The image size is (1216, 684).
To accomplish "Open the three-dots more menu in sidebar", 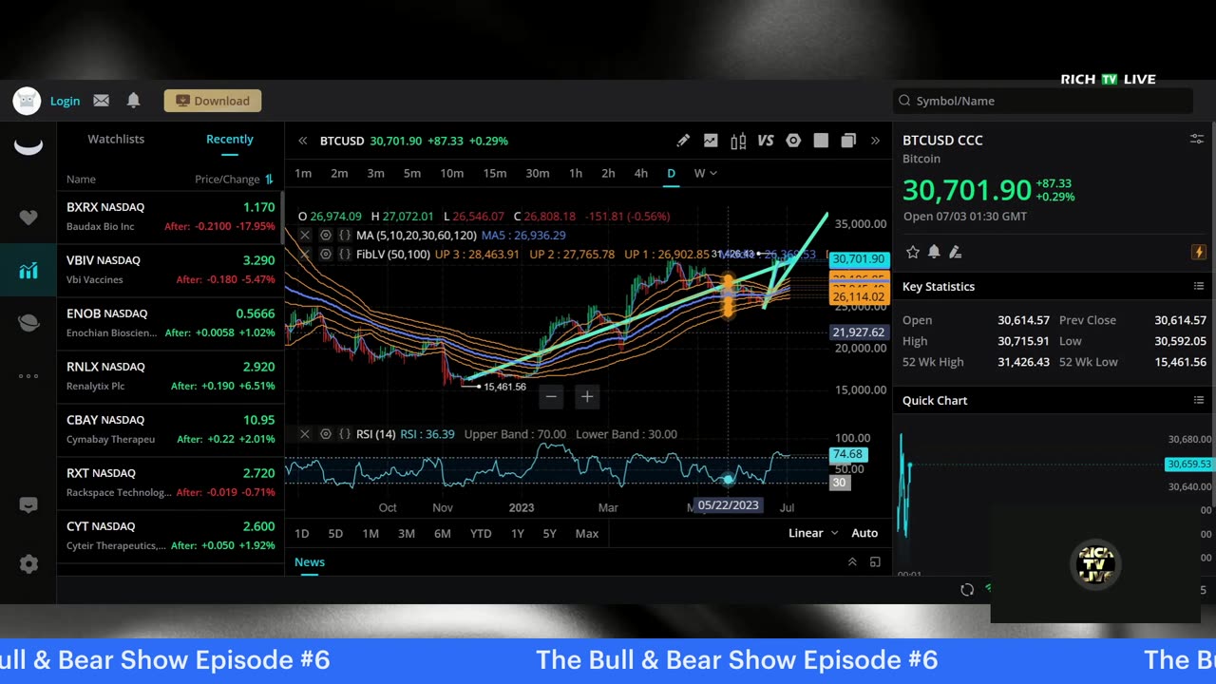I will pyautogui.click(x=28, y=376).
